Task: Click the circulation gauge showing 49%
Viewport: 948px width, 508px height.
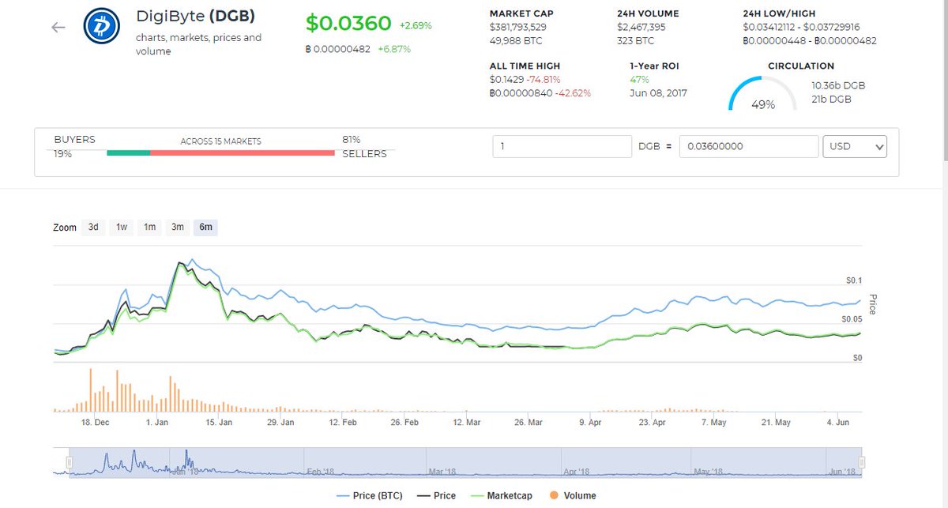Action: coord(762,92)
